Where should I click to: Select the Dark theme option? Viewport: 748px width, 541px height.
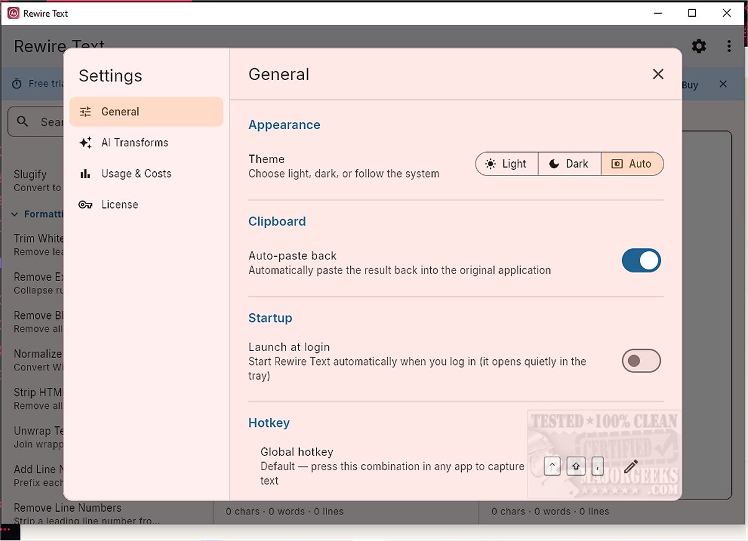pyautogui.click(x=569, y=164)
